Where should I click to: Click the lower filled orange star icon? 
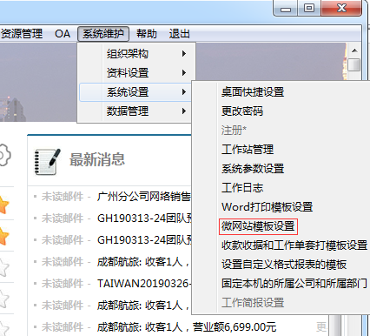[4, 236]
